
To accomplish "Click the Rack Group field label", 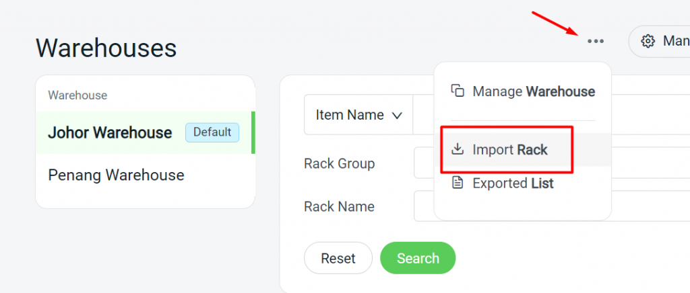I will coord(340,163).
